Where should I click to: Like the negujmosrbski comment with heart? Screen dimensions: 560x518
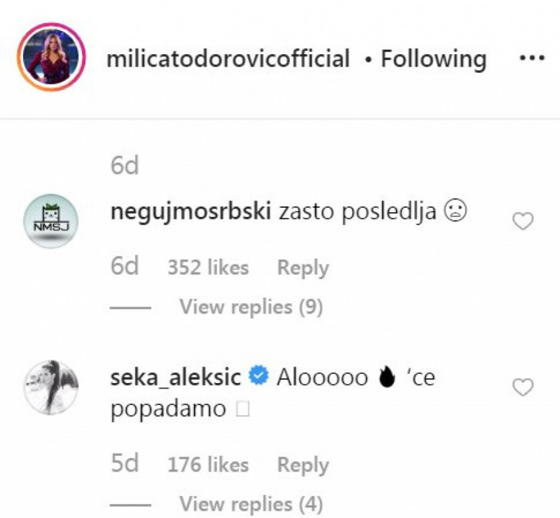[x=523, y=221]
